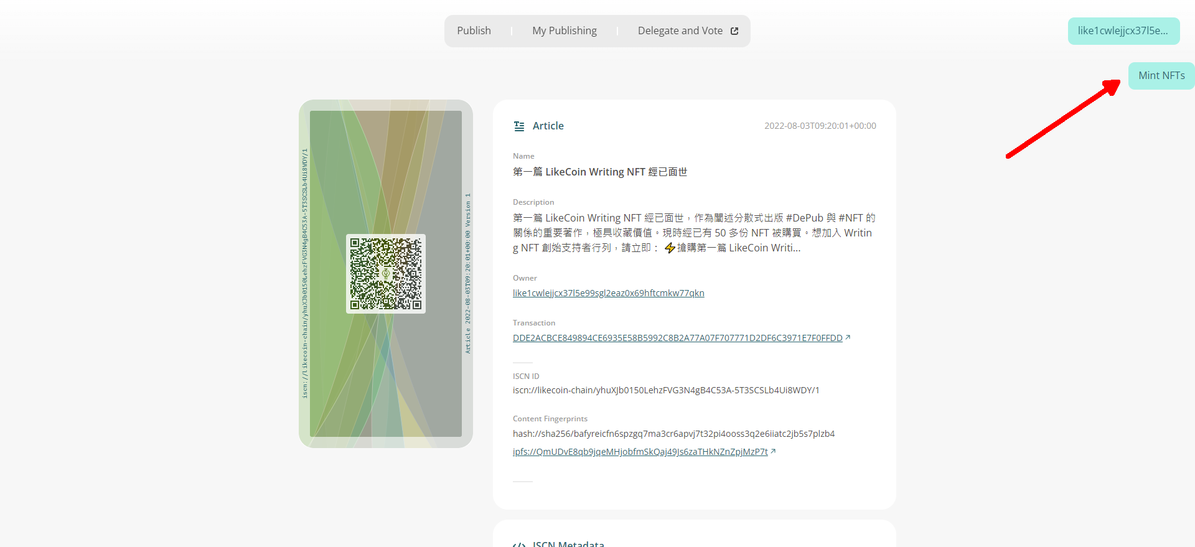
Task: Click the external link icon beside Delegate and Vote
Action: click(734, 31)
